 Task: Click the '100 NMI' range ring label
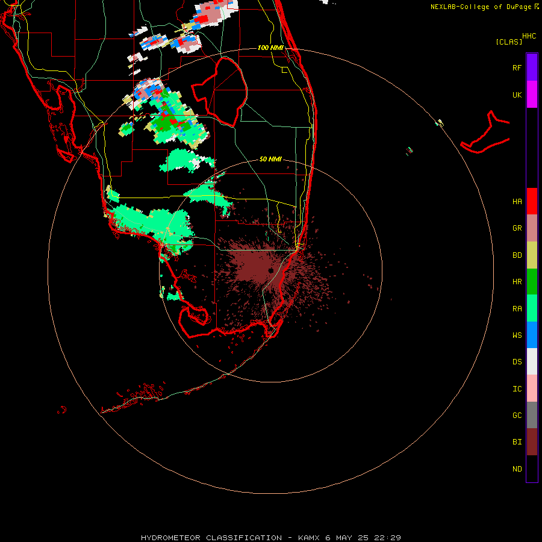pos(270,48)
